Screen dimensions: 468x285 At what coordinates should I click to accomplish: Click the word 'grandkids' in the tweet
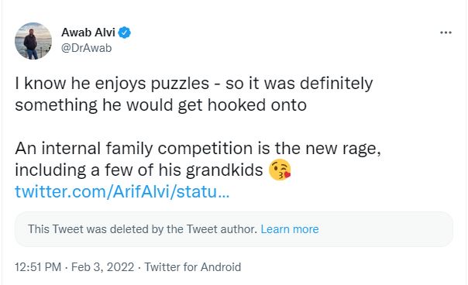pyautogui.click(x=225, y=170)
